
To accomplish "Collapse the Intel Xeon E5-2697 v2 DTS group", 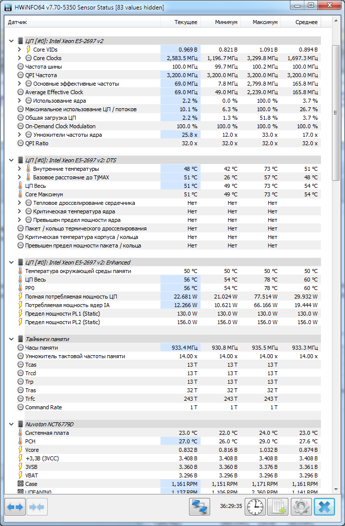I will 12,160.
